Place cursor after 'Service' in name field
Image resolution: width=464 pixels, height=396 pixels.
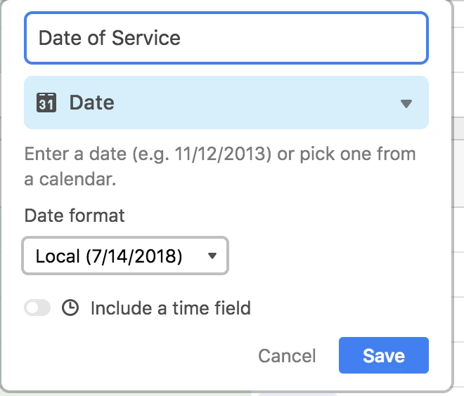pos(181,37)
